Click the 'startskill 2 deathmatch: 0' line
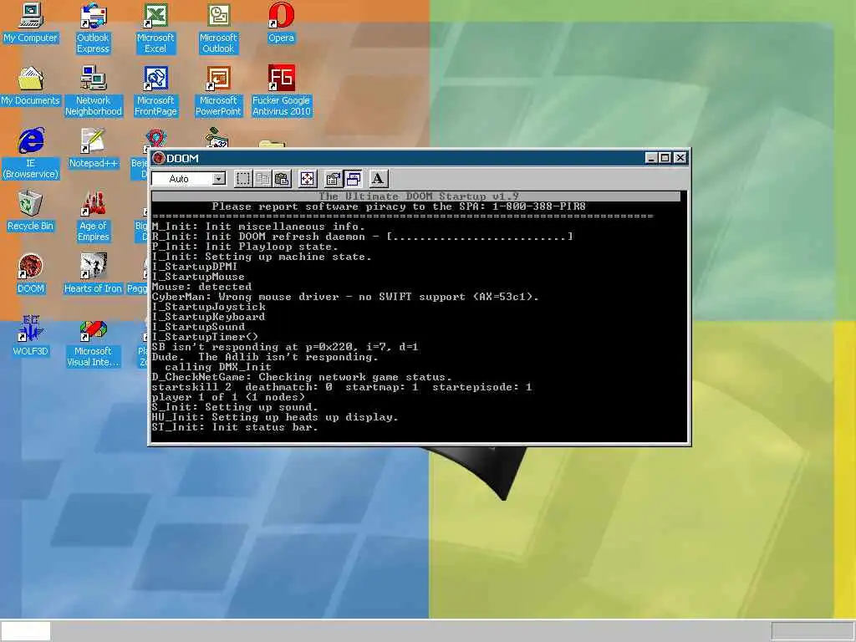 click(x=342, y=387)
